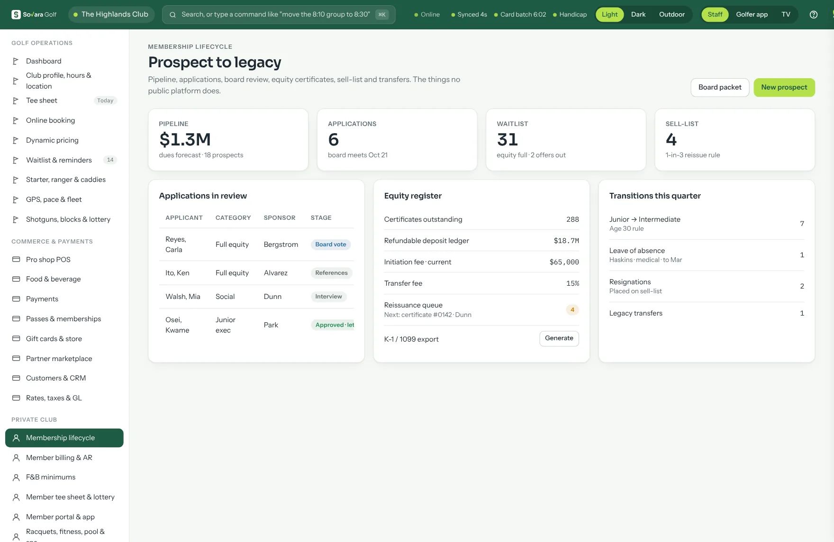Click the card icon by Gift cards & store
834x542 pixels.
click(x=16, y=339)
